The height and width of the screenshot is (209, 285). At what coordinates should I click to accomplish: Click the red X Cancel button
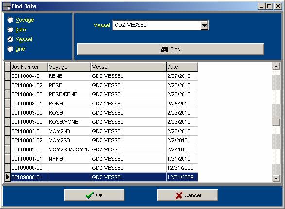pyautogui.click(x=187, y=195)
